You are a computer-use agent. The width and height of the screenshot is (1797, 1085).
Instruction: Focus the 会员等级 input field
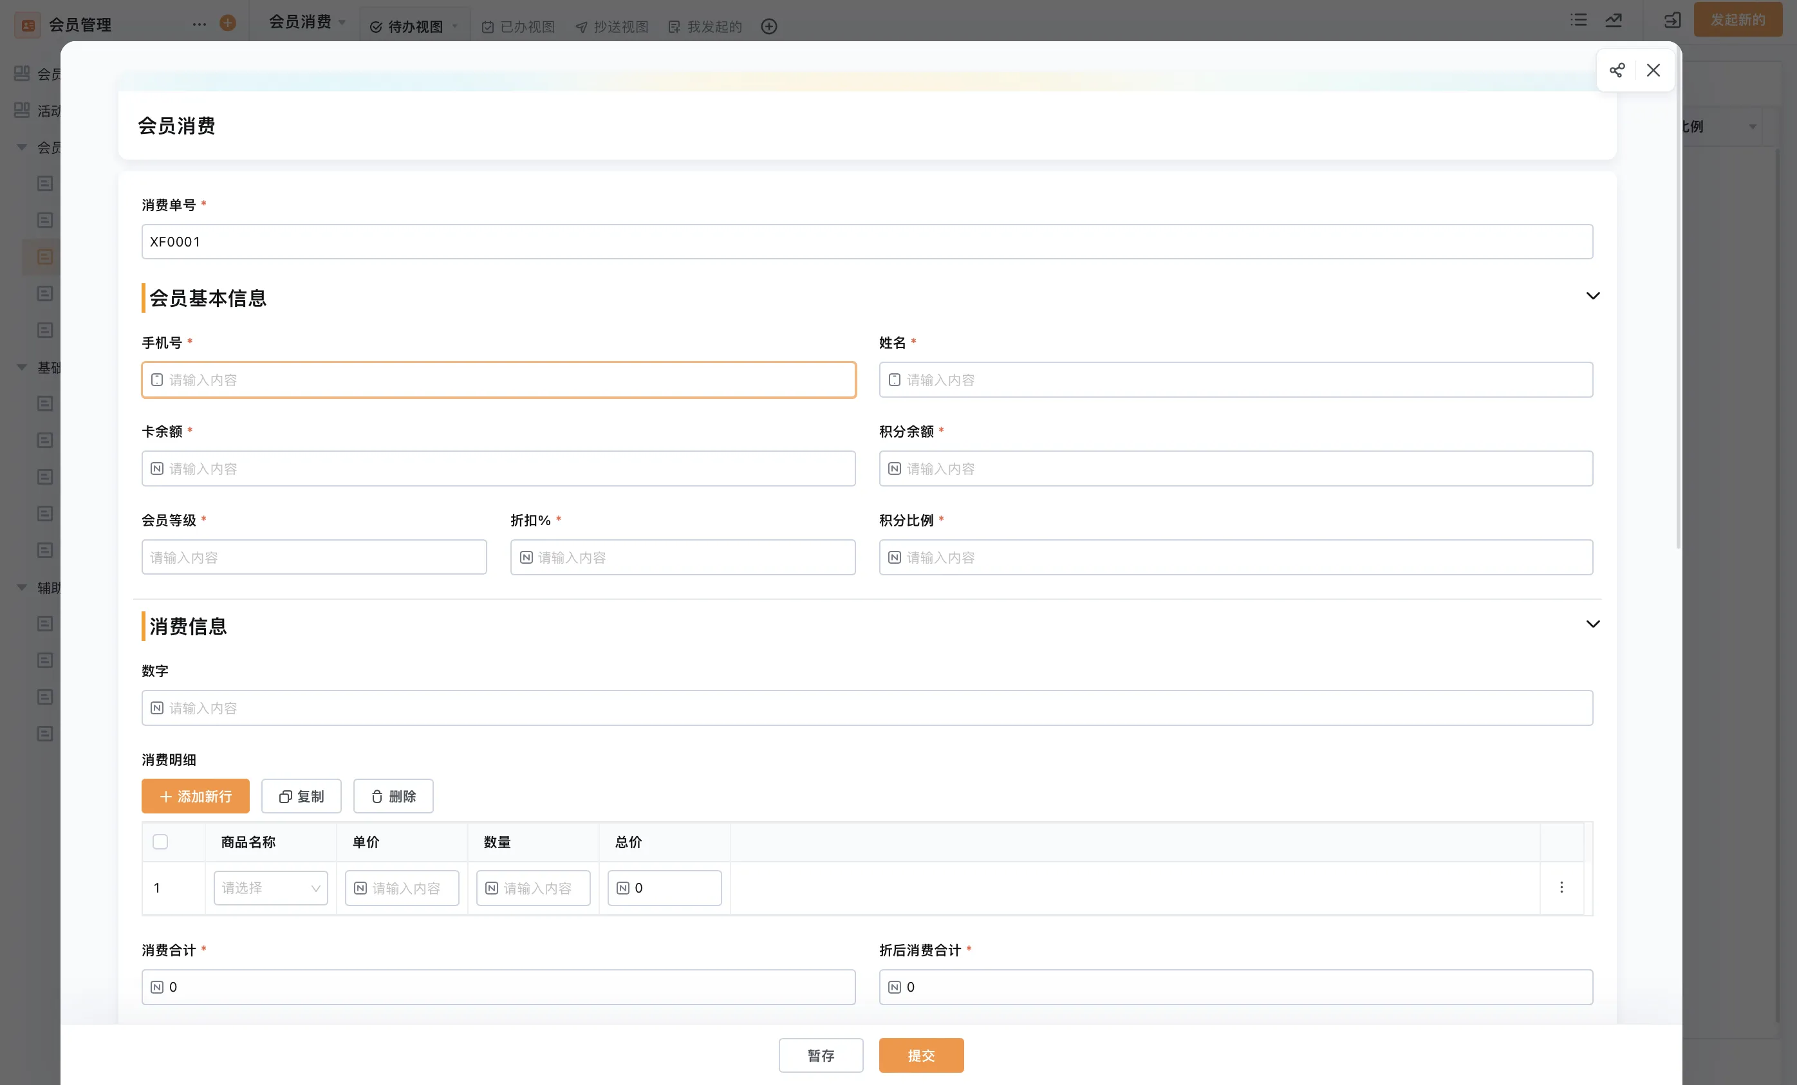click(x=314, y=558)
